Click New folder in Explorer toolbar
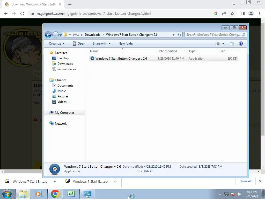The width and height of the screenshot is (265, 199). tap(126, 44)
